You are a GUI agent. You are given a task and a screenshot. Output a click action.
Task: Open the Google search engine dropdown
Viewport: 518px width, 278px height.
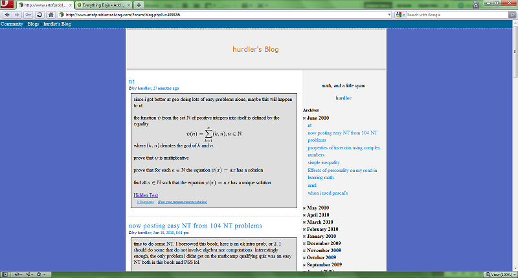(400, 15)
